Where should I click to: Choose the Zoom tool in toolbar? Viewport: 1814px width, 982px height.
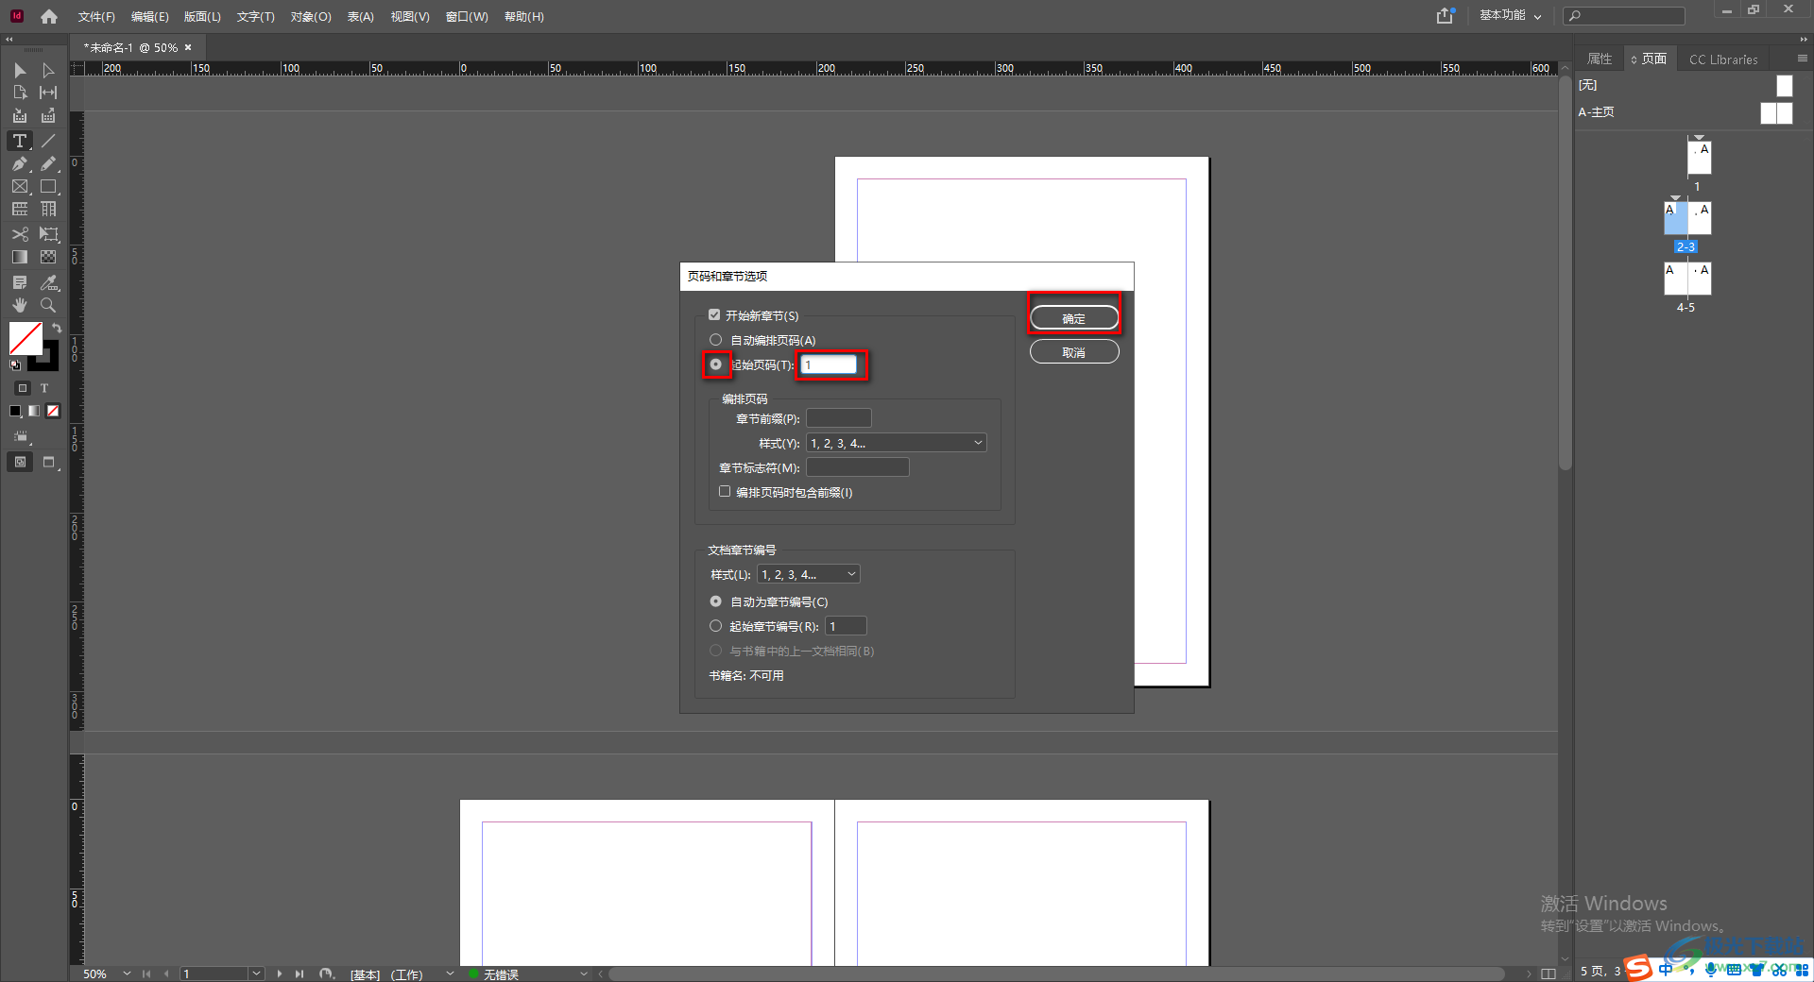[x=48, y=305]
